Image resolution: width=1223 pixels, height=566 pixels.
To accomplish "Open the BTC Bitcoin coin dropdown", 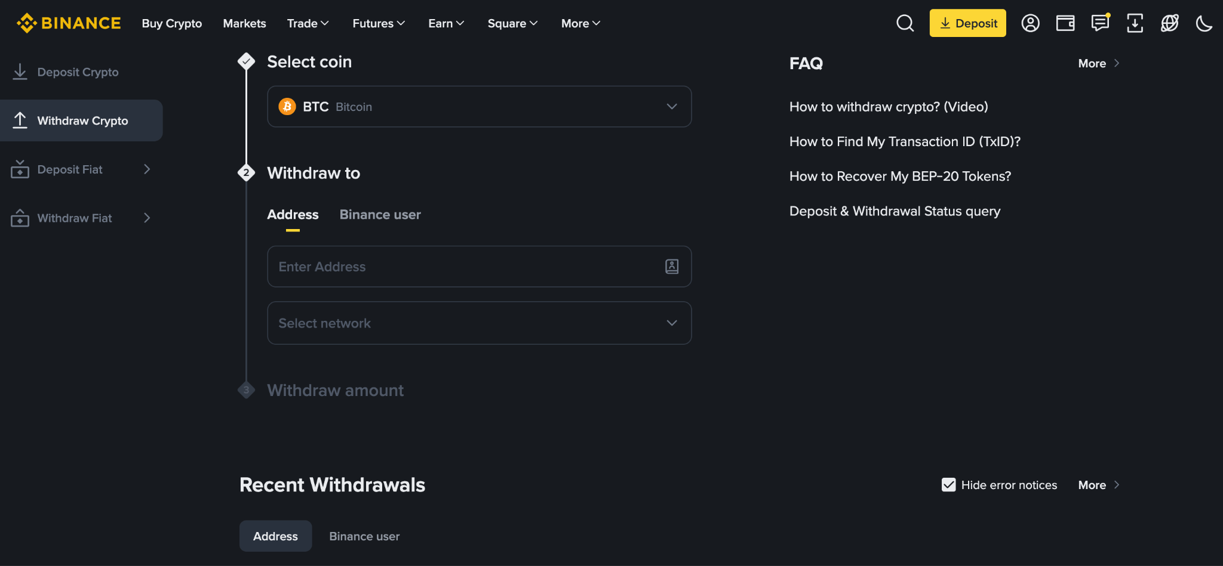I will [x=479, y=107].
